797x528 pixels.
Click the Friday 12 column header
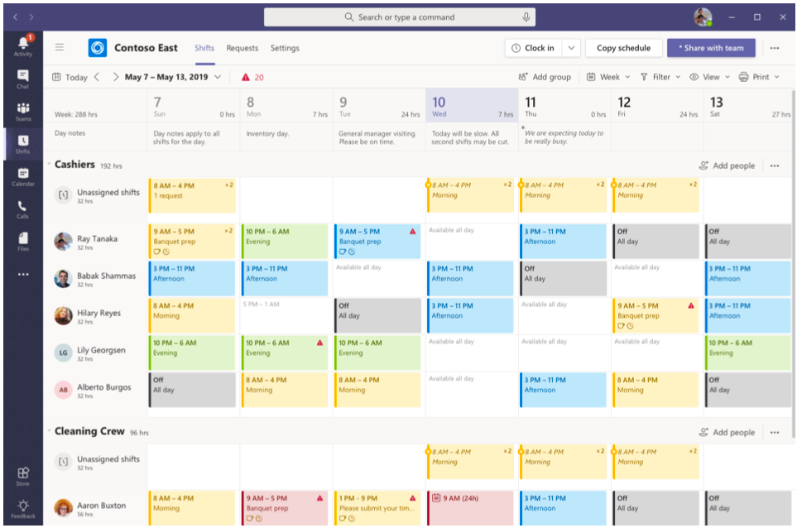[x=658, y=106]
